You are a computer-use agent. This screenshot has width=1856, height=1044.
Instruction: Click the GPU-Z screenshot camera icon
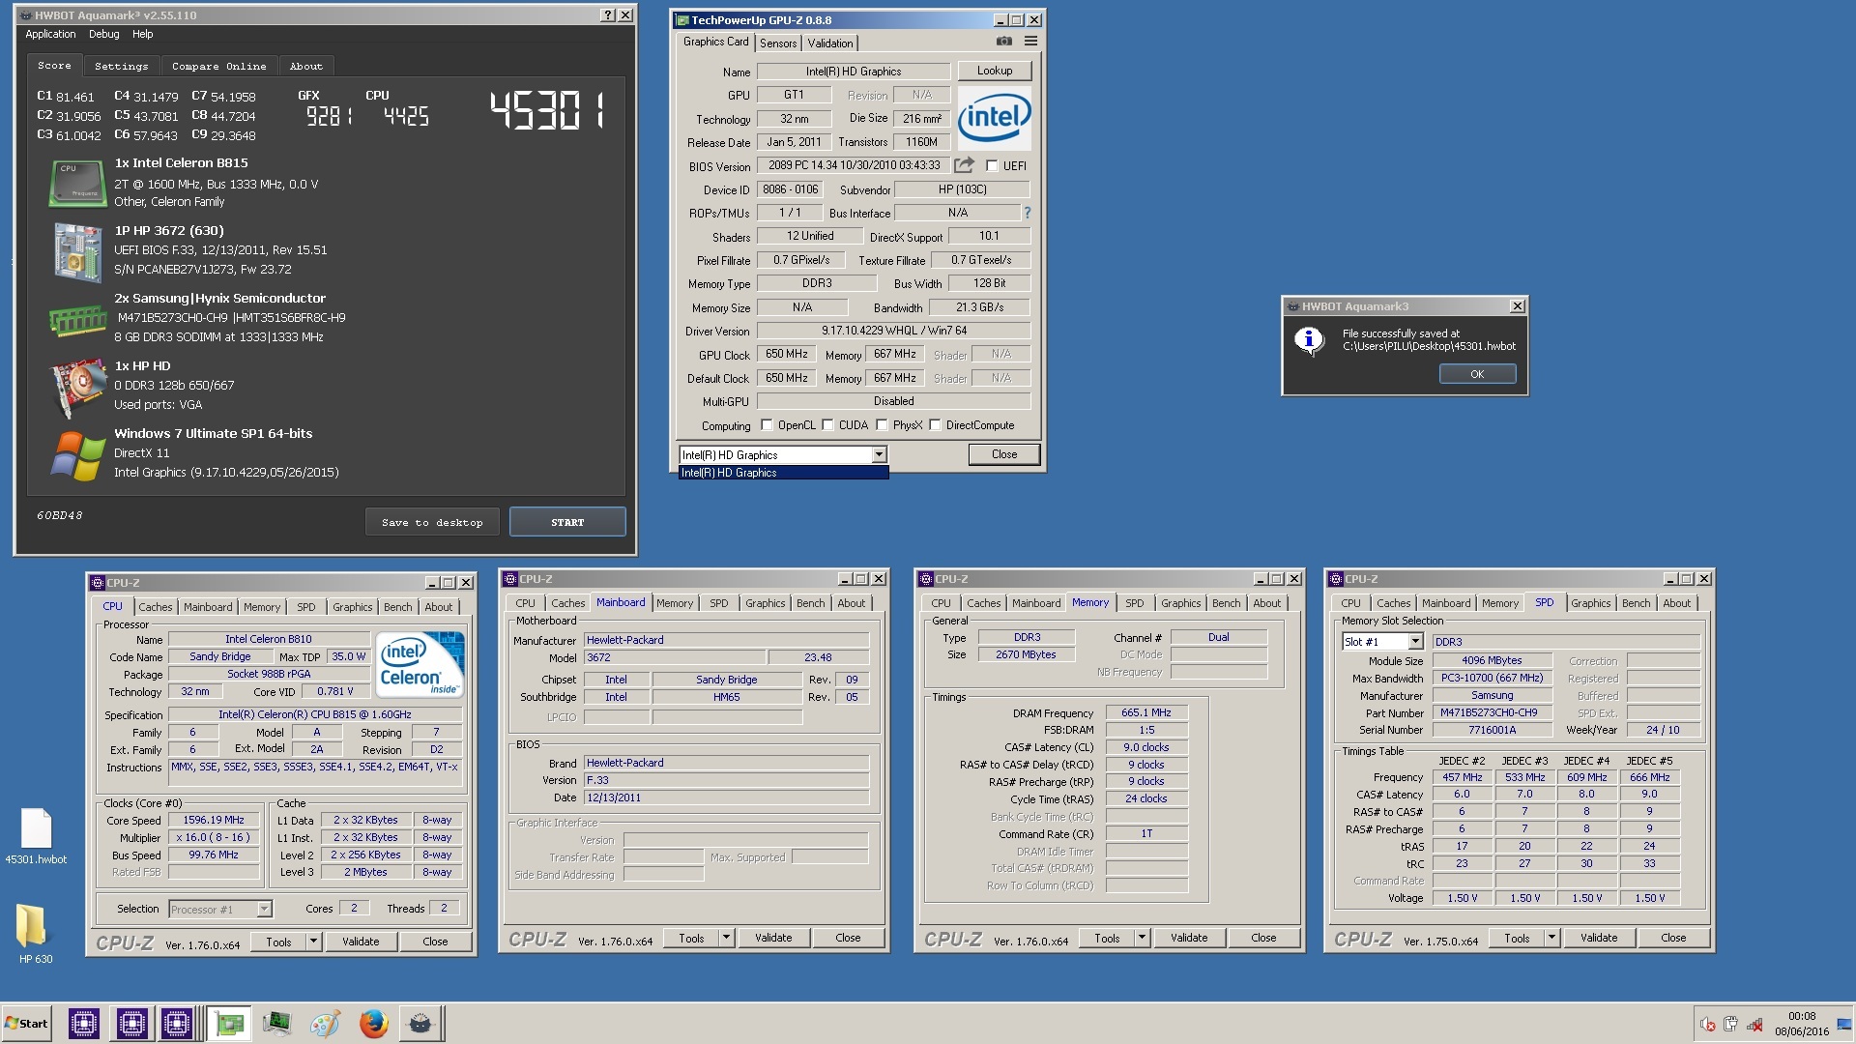(1004, 42)
